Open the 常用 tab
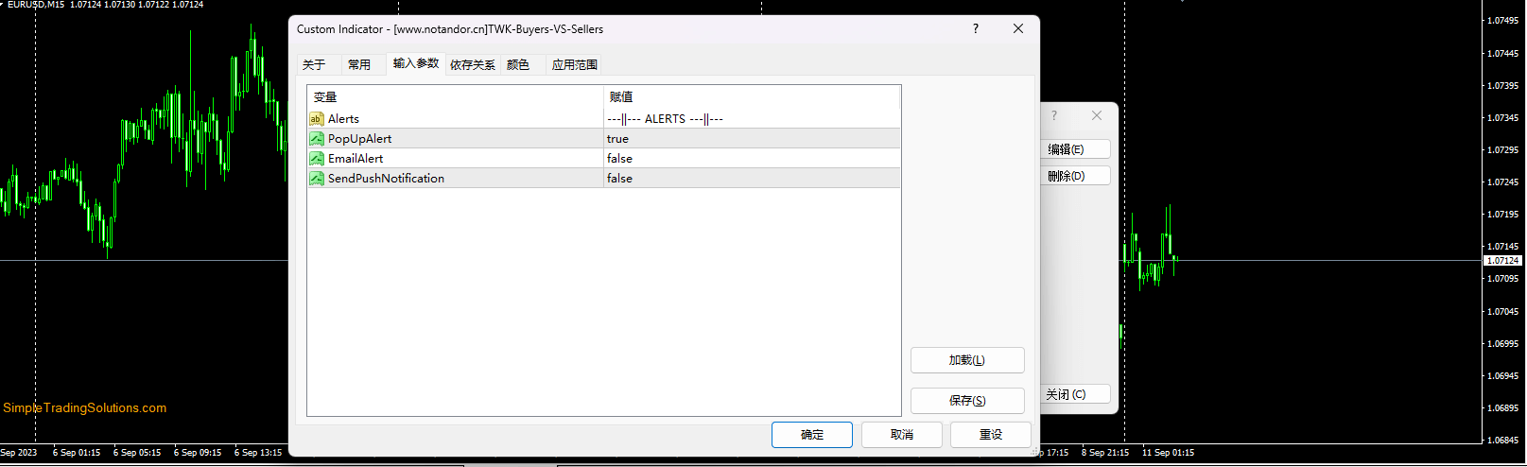 click(359, 65)
